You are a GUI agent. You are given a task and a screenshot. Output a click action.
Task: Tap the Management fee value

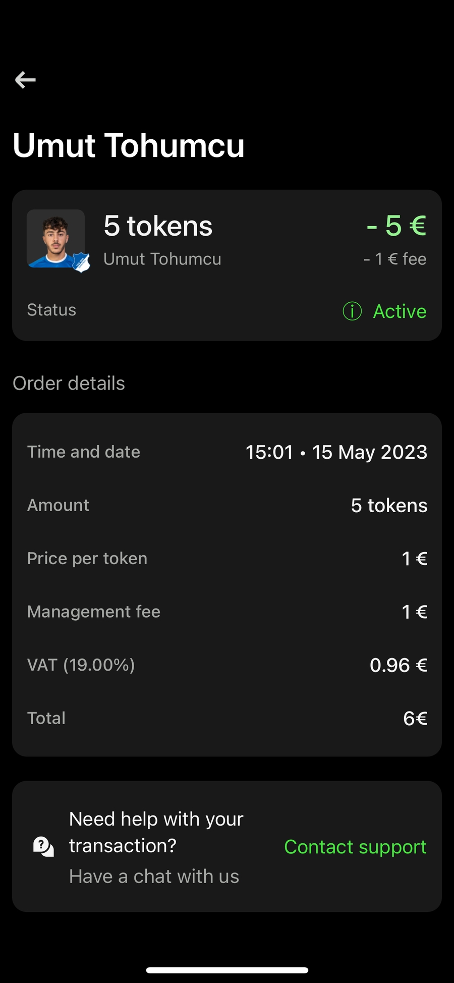tap(414, 612)
